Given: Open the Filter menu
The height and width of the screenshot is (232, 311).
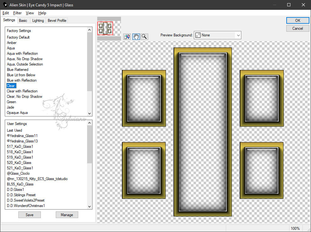Looking at the screenshot, I should click(x=17, y=13).
